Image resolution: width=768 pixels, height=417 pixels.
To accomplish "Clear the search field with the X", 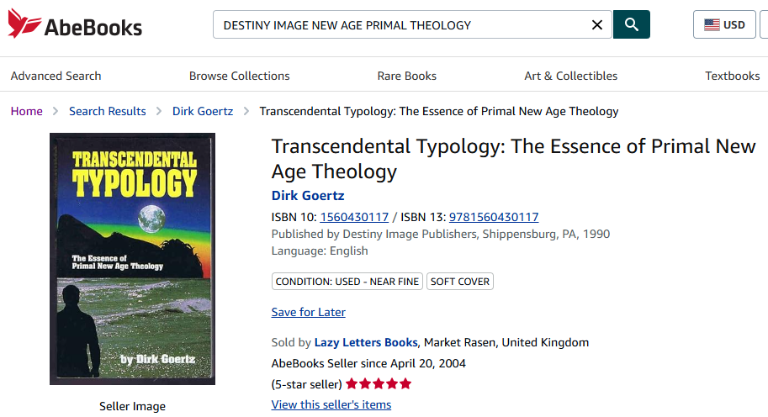I will (597, 25).
